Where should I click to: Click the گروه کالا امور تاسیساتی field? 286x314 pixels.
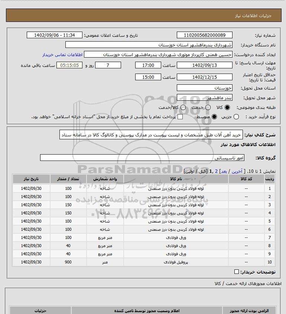coord(142,158)
